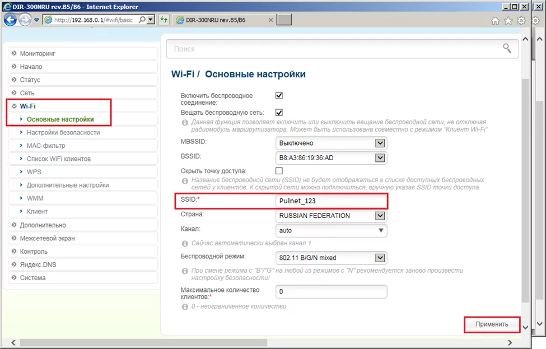Image resolution: width=546 pixels, height=349 pixels.
Task: Expand the Межсетевой экран menu section
Action: [83, 238]
